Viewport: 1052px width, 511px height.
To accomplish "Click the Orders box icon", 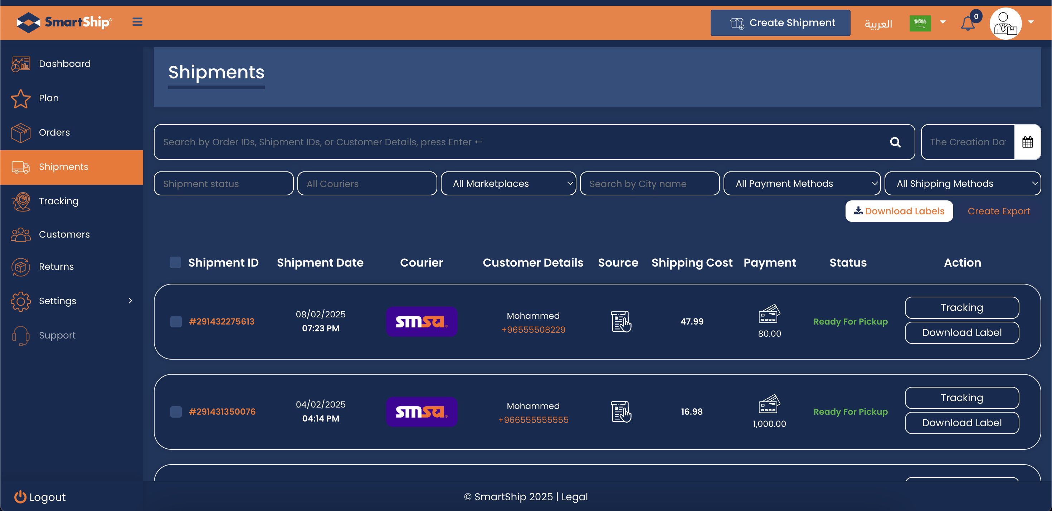I will 20,132.
